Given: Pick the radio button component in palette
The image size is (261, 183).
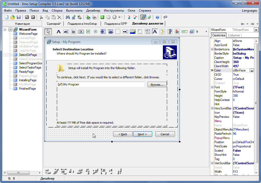Looking at the screenshot, I should point(96,32).
